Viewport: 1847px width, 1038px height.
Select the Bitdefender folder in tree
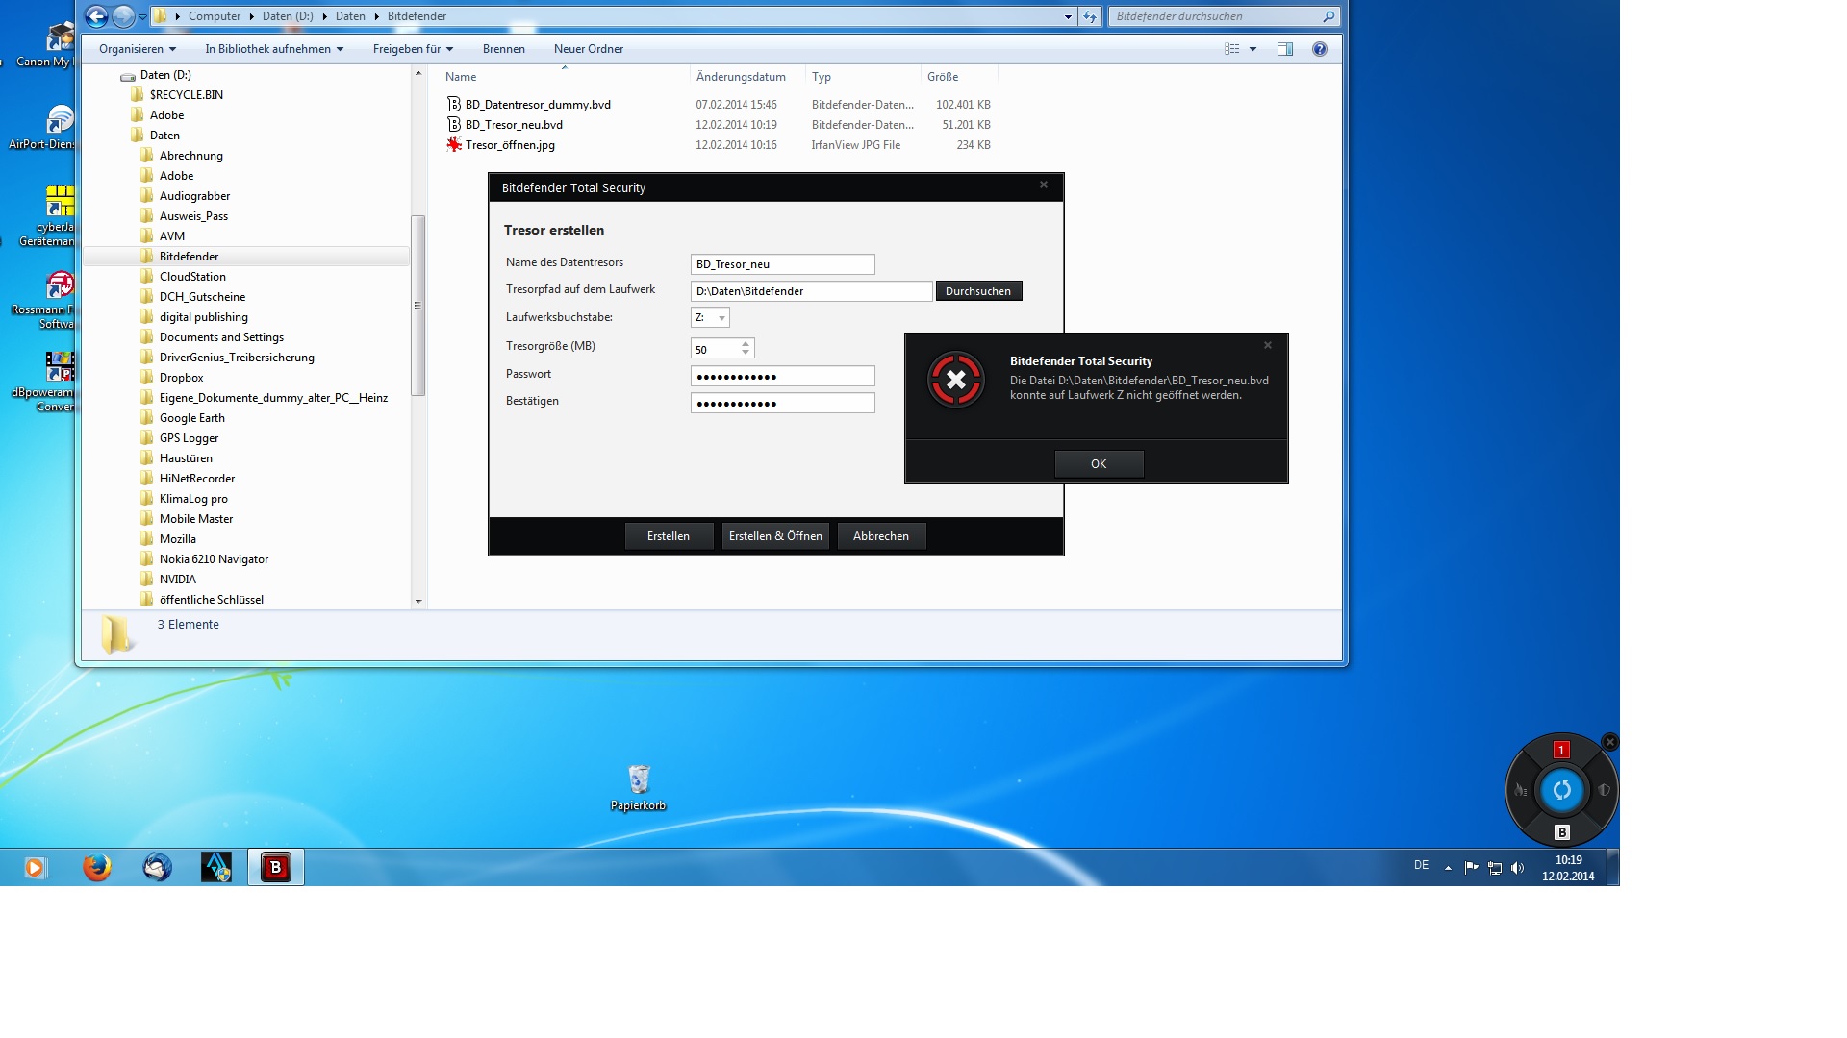[x=189, y=257]
